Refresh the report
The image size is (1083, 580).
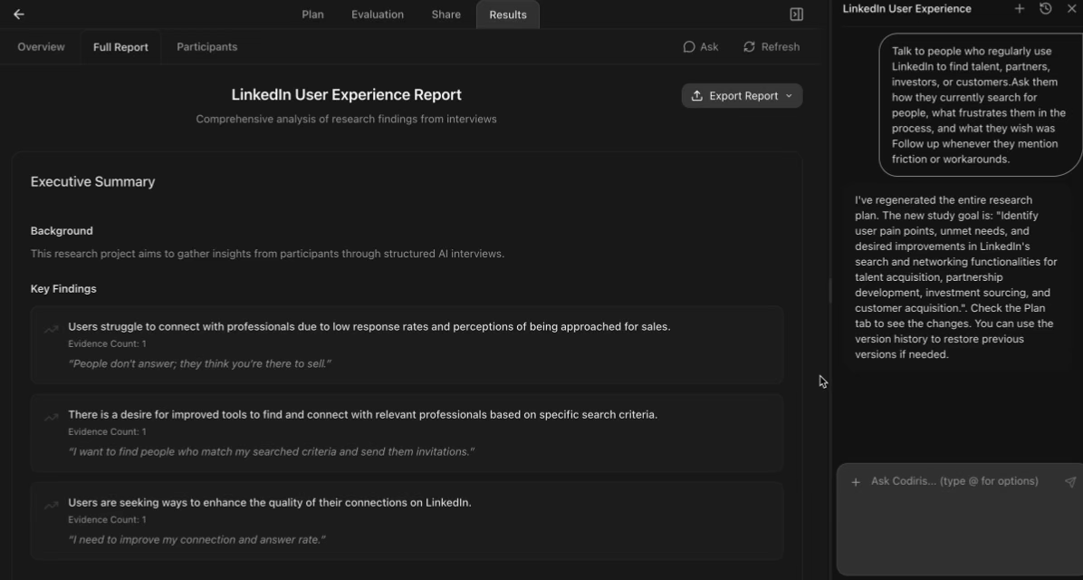771,47
